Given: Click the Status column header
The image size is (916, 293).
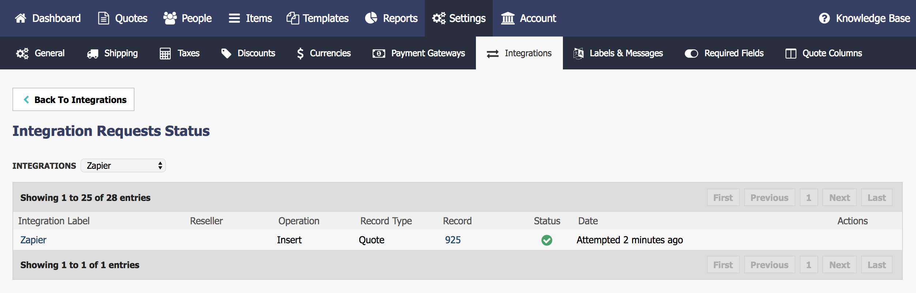Looking at the screenshot, I should click(x=547, y=221).
